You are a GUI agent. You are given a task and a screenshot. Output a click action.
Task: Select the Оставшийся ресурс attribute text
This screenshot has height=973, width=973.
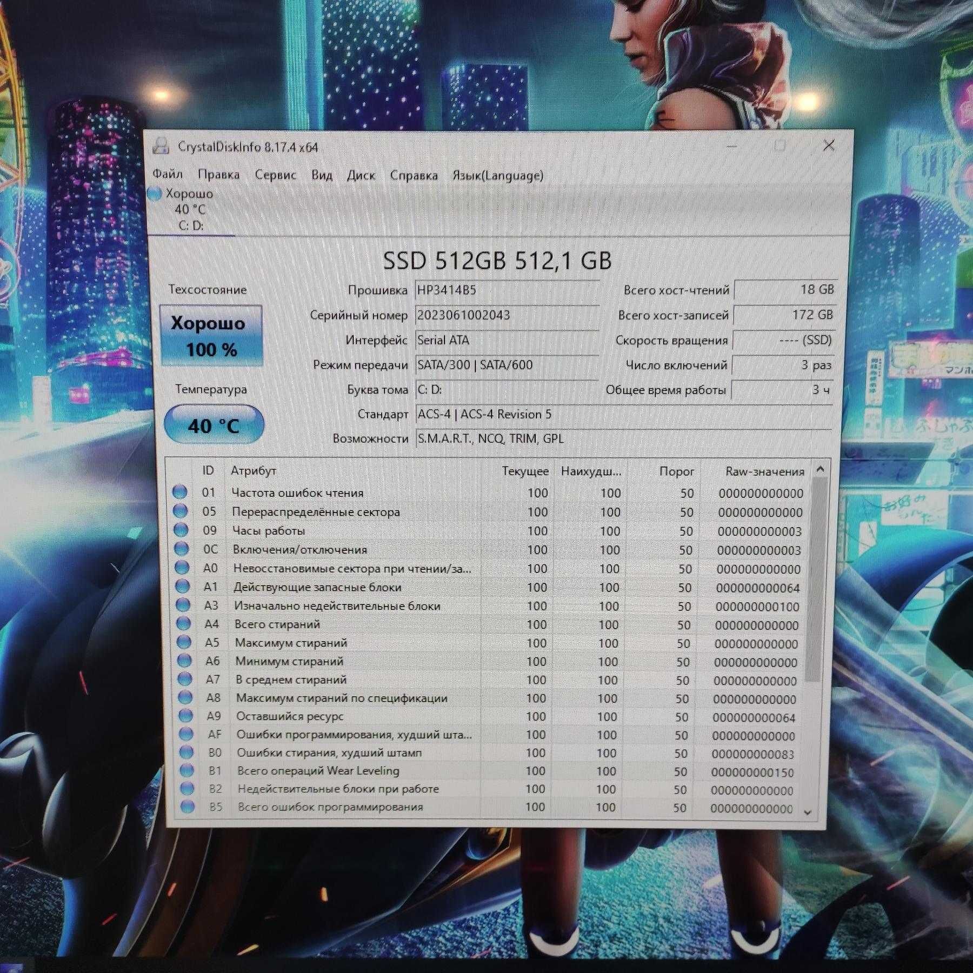click(290, 716)
